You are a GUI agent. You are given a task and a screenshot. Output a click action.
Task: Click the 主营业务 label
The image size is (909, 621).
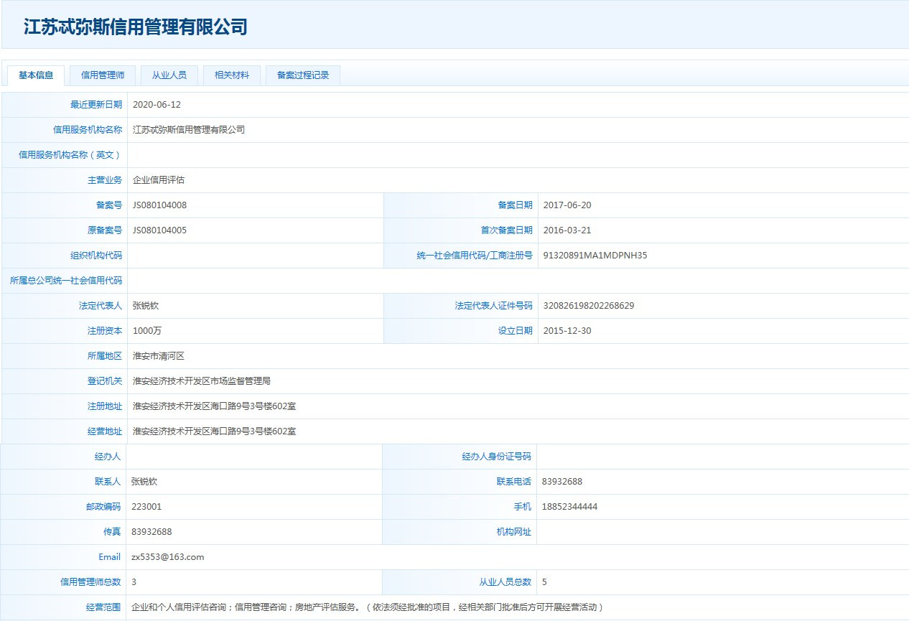pos(105,180)
